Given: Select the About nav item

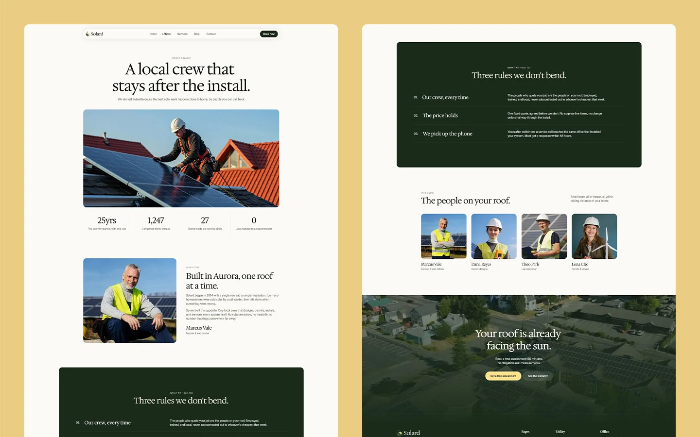Looking at the screenshot, I should 166,34.
